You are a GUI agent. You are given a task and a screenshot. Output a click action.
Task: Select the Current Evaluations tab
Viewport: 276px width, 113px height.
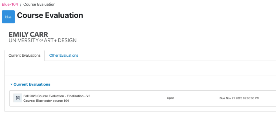[25, 55]
